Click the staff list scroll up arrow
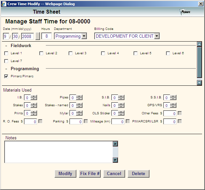205x190 pixels. click(199, 44)
